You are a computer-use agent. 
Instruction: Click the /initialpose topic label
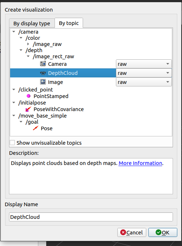[x=32, y=103]
